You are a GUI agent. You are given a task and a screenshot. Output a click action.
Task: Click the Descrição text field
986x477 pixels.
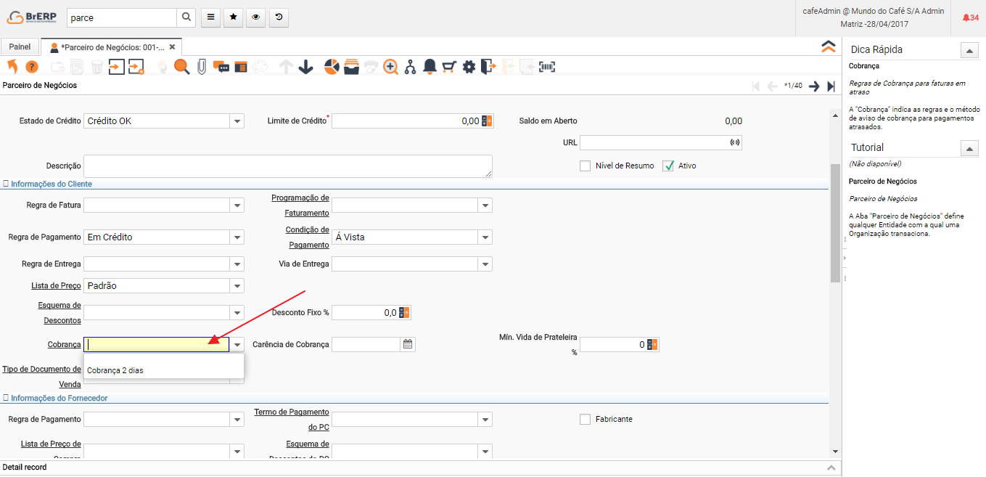tap(288, 166)
